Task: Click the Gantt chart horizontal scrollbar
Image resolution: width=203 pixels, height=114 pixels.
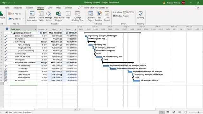Action: (125, 109)
